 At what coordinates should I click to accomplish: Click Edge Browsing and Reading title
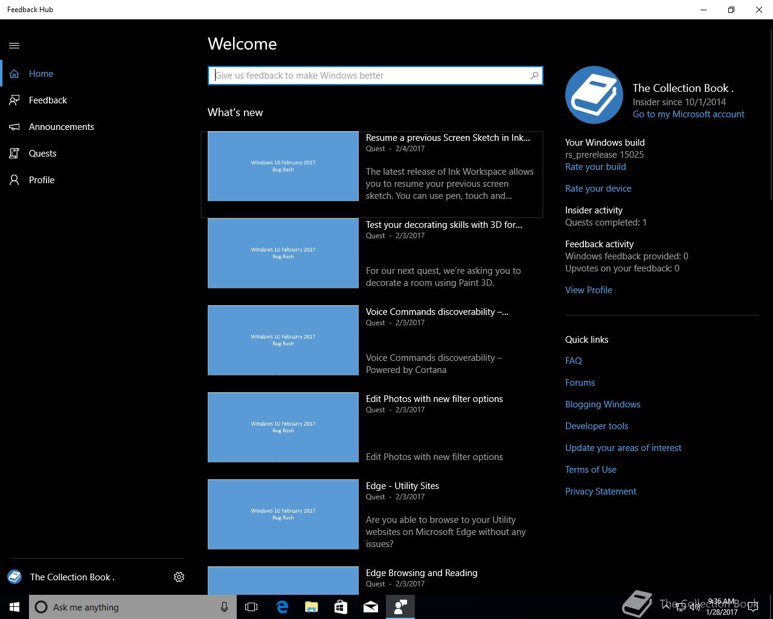pos(422,573)
